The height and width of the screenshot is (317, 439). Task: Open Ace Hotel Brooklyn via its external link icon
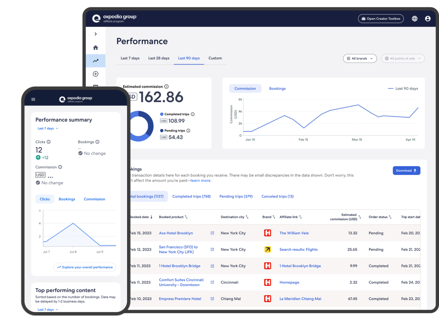(x=212, y=233)
